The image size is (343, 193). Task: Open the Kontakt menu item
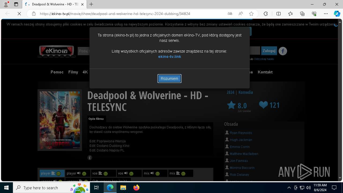click(265, 72)
